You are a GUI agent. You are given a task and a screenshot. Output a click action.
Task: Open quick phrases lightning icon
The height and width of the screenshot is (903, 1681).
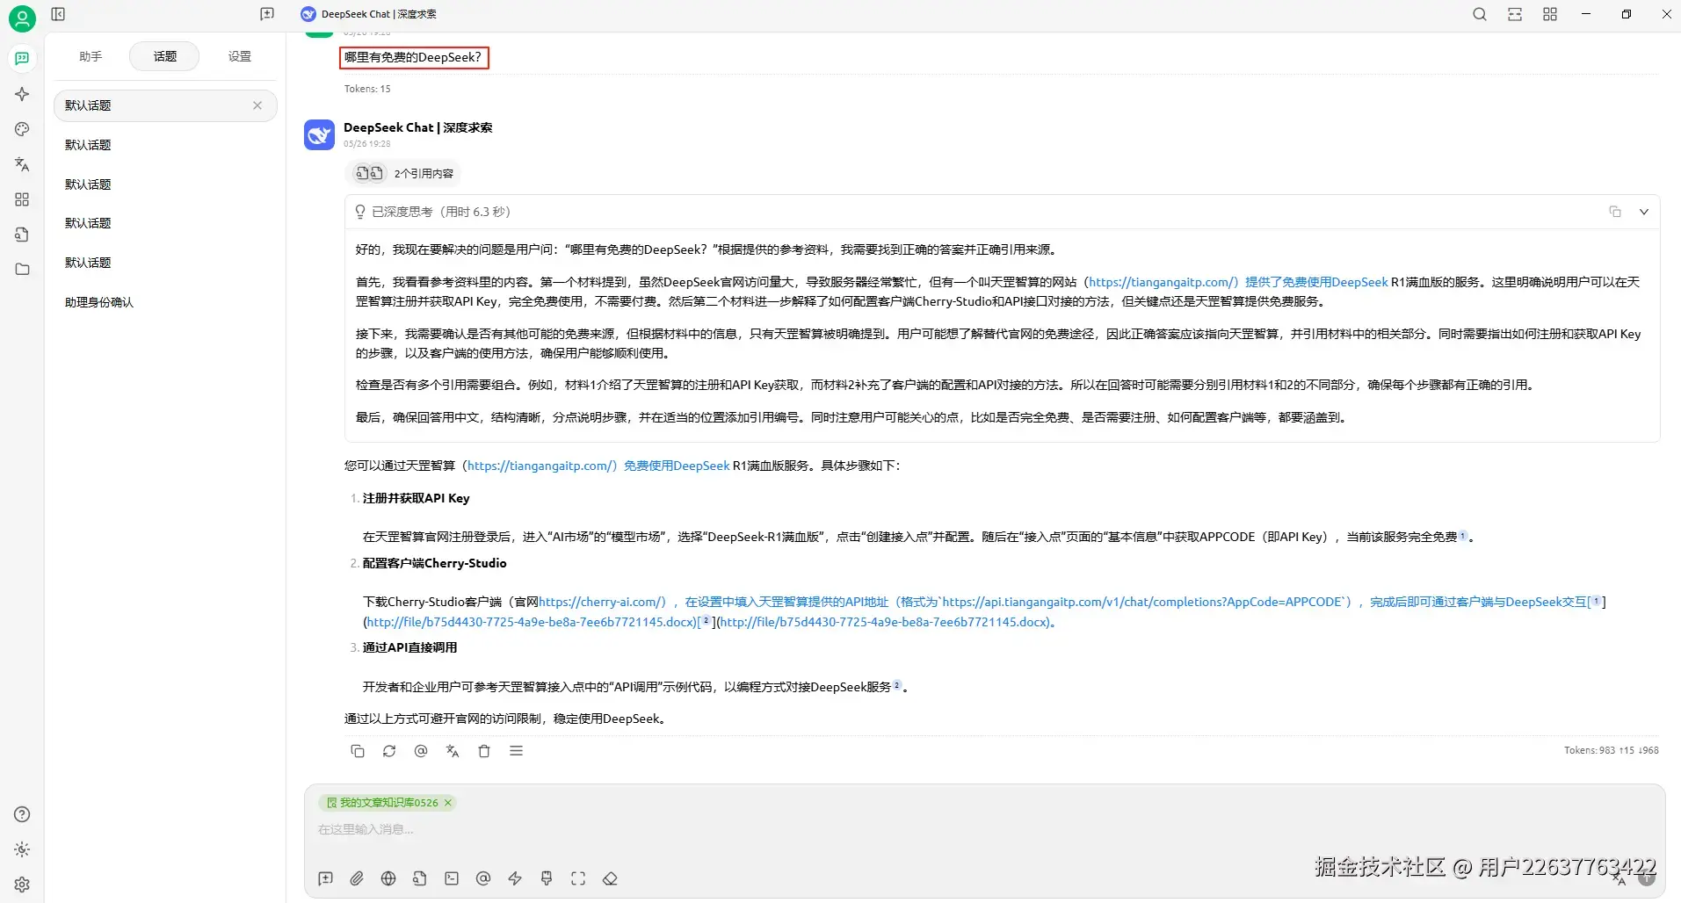[515, 878]
